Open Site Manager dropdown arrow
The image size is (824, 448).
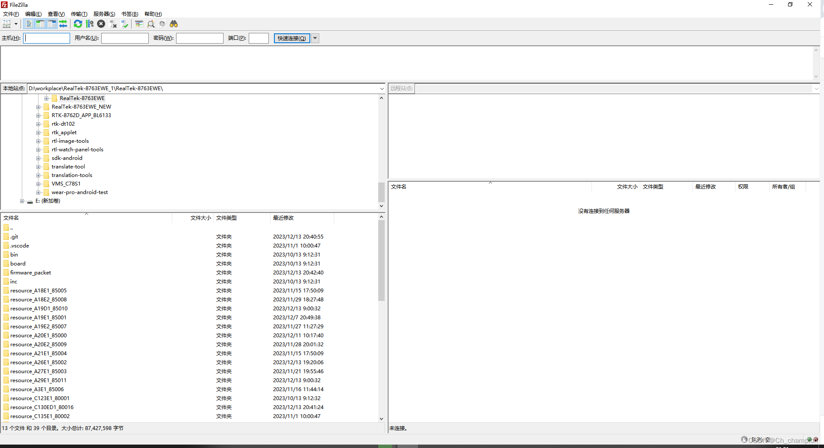tap(16, 24)
